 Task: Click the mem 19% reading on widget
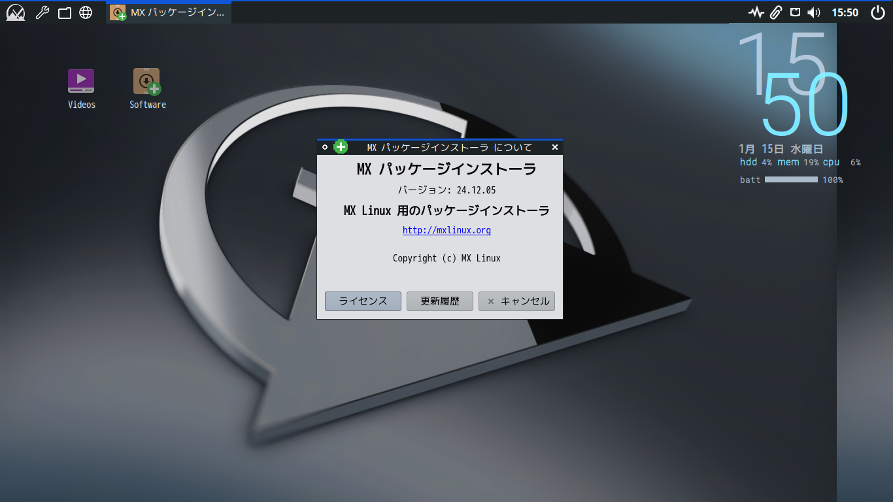pyautogui.click(x=798, y=162)
